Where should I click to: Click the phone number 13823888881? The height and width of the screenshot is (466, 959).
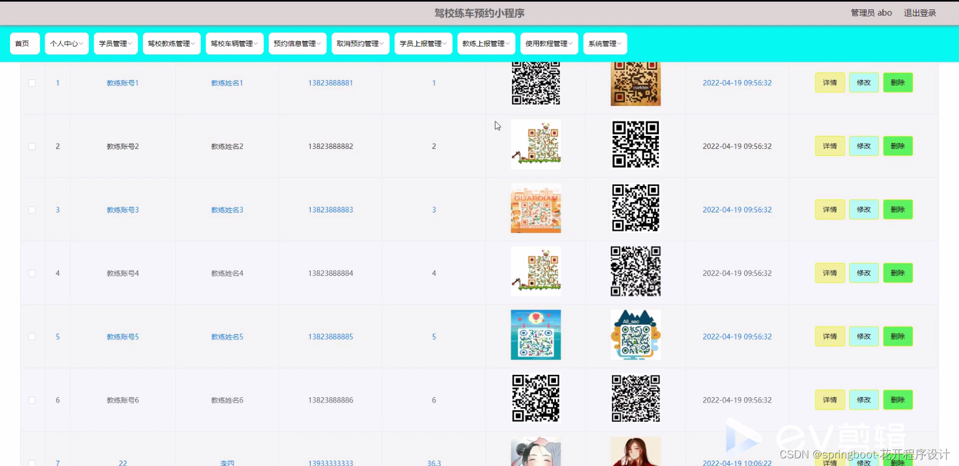point(331,83)
